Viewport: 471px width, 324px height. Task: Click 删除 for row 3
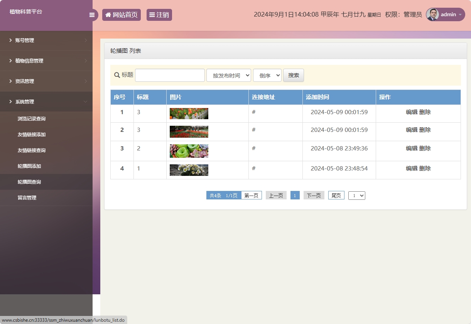click(x=425, y=148)
